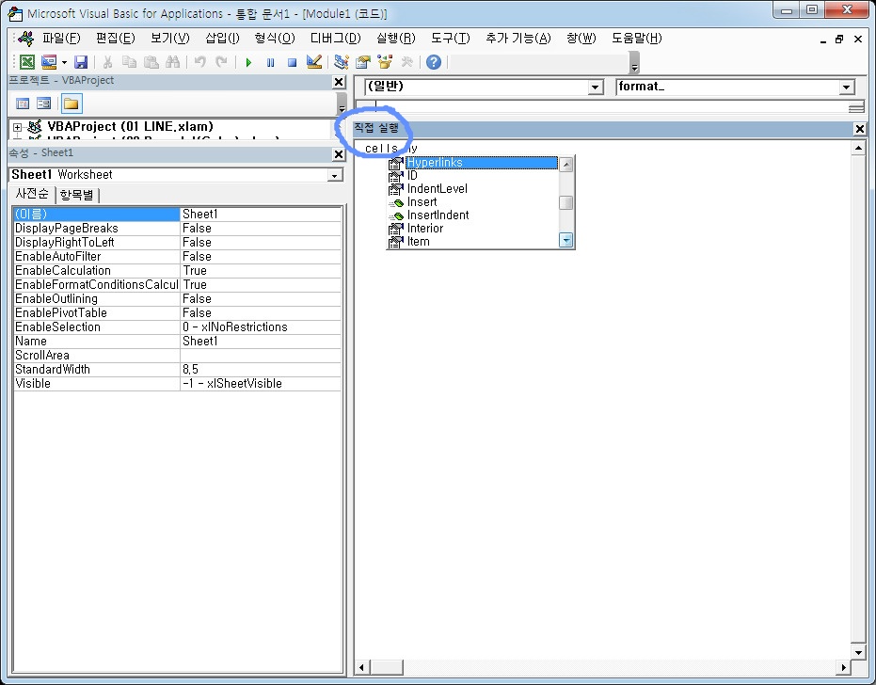876x685 pixels.
Task: Open Properties Window toolbar icon
Action: tap(363, 62)
